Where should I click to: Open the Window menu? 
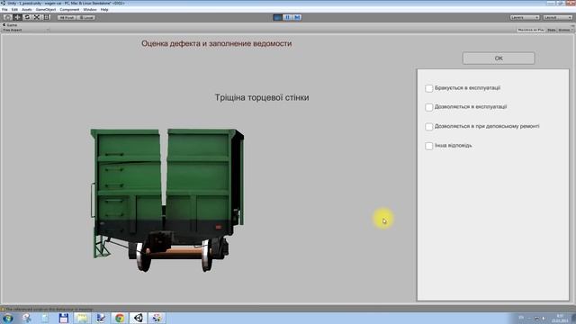(90, 10)
